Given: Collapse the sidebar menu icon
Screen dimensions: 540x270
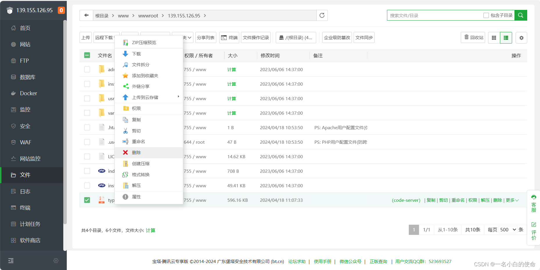Looking at the screenshot, I should [x=11, y=261].
